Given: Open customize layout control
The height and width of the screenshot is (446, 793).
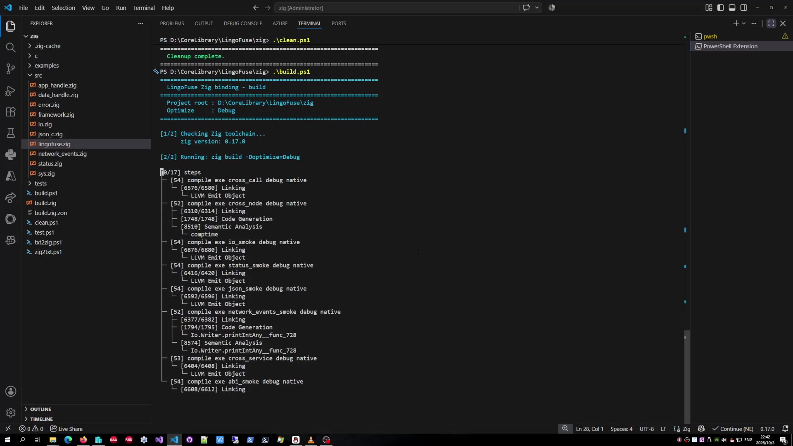Looking at the screenshot, I should [x=709, y=7].
